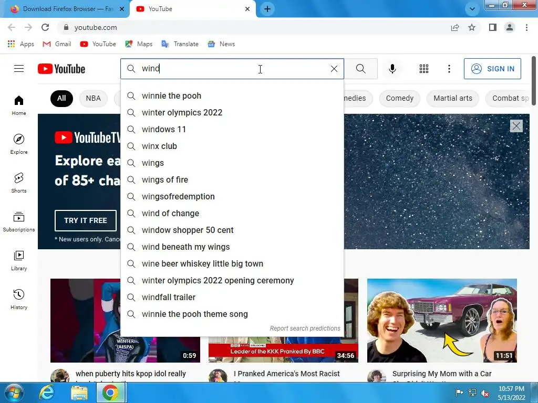This screenshot has height=403, width=538.
Task: Open Windows Explorer folder on taskbar
Action: tap(79, 393)
